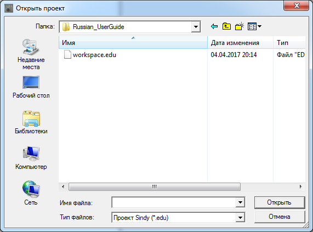Go to Рабочий стол location
The height and width of the screenshot is (232, 313).
click(x=31, y=87)
